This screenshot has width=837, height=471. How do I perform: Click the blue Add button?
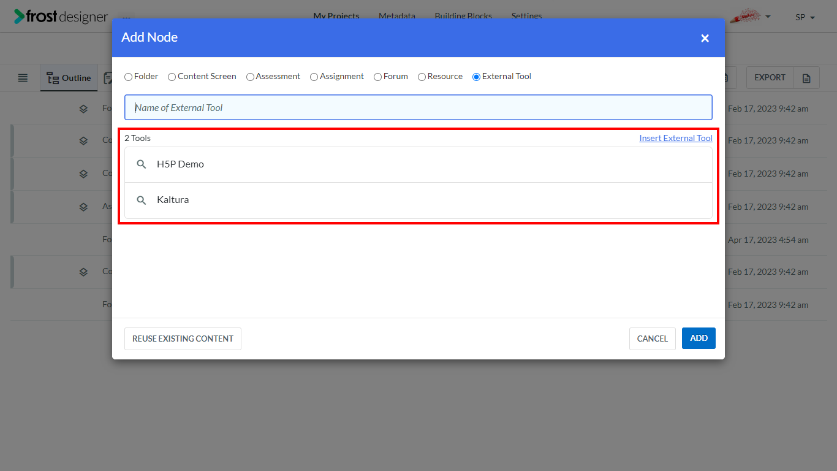pyautogui.click(x=699, y=338)
